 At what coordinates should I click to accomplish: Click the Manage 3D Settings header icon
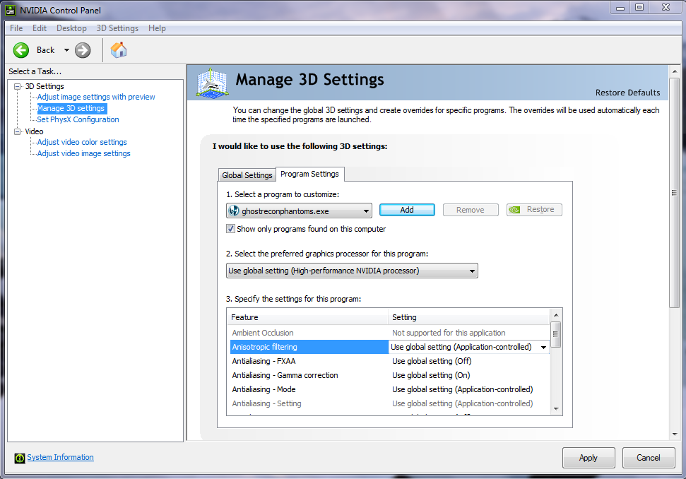pos(212,83)
